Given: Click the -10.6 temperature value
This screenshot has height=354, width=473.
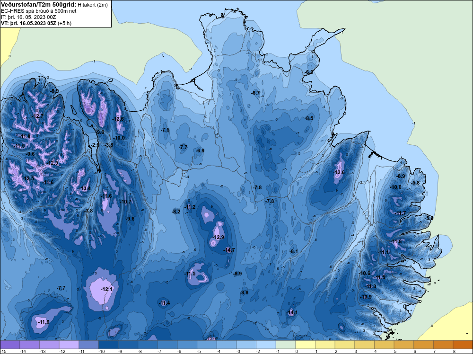Looking at the screenshot, I should pyautogui.click(x=364, y=273).
